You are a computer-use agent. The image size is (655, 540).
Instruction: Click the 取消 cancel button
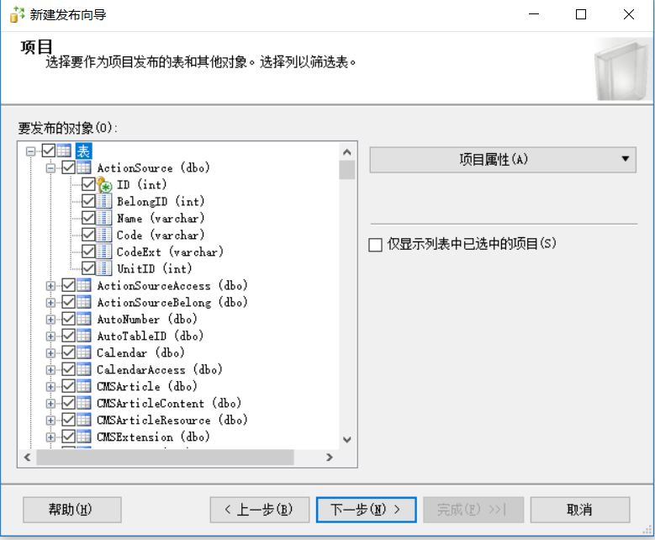579,510
